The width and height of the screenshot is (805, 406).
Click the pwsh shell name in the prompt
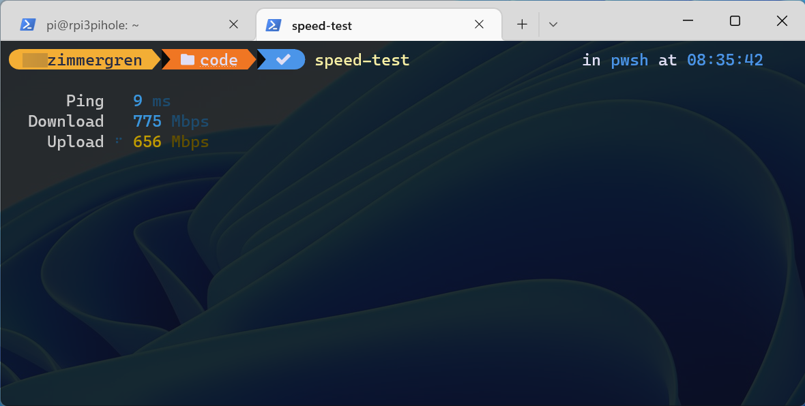(x=629, y=60)
